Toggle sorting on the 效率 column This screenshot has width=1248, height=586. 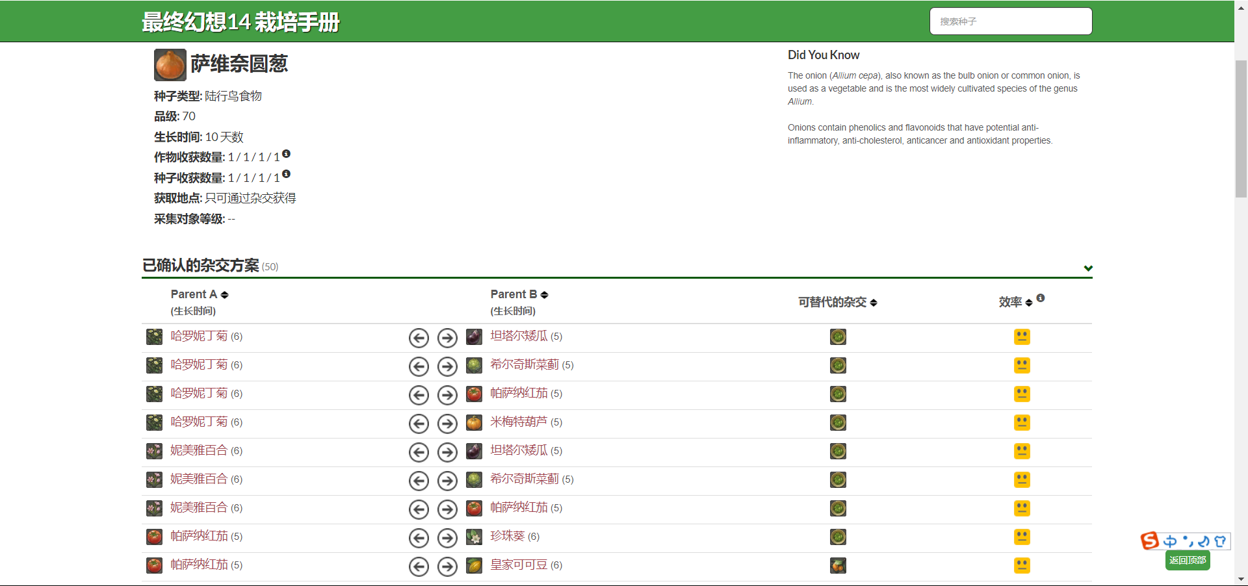(1030, 302)
